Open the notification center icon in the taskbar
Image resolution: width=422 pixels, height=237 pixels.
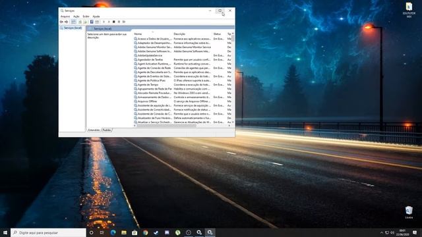click(415, 232)
